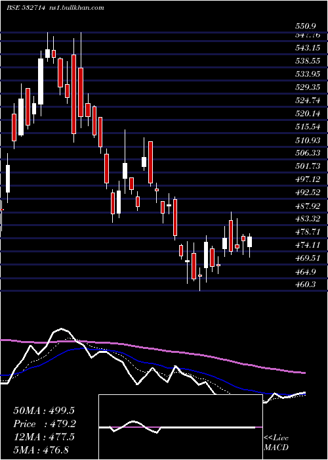Click the 492.52 price axis label
Viewport: 328px width, 460px height.
pyautogui.click(x=308, y=193)
